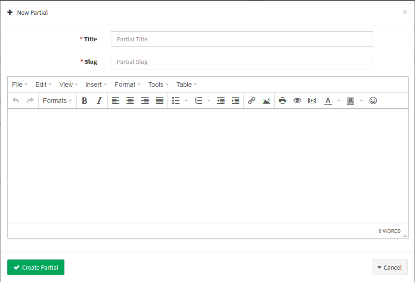Apply the text color

tap(328, 101)
